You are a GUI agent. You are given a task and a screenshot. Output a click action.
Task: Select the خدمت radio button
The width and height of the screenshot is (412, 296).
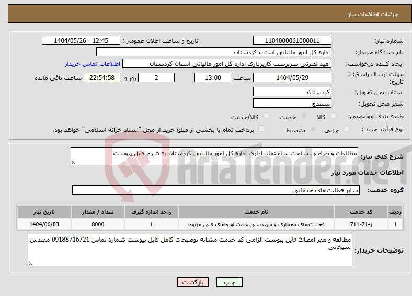click(304, 116)
